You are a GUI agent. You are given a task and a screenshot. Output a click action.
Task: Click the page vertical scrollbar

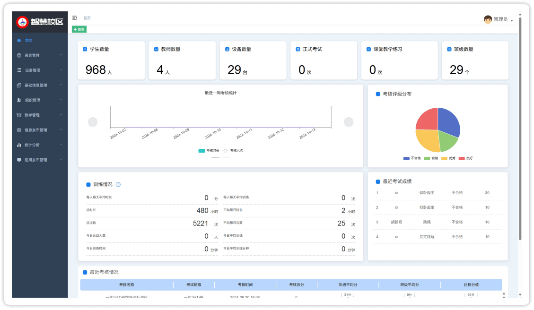[520, 128]
